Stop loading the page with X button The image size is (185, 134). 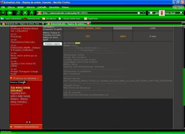pos(25,13)
